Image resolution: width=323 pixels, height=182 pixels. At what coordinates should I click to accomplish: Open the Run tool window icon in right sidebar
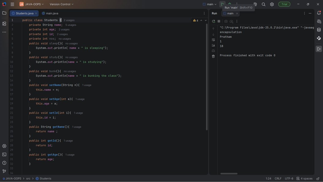point(319,49)
